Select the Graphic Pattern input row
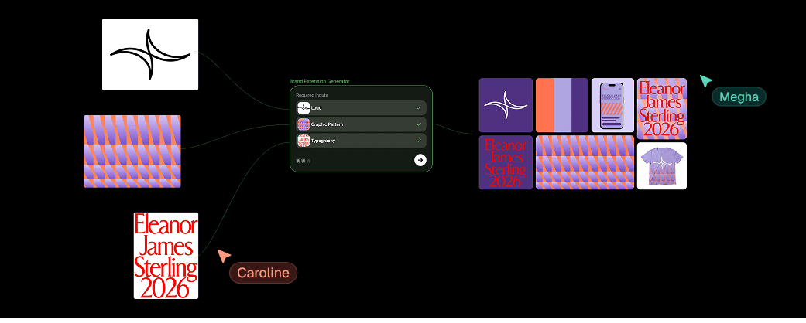This screenshot has width=806, height=323. [362, 124]
